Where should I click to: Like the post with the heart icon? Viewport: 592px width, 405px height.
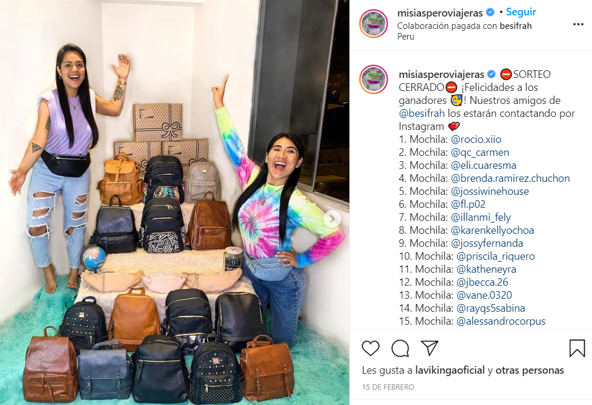coord(371,348)
